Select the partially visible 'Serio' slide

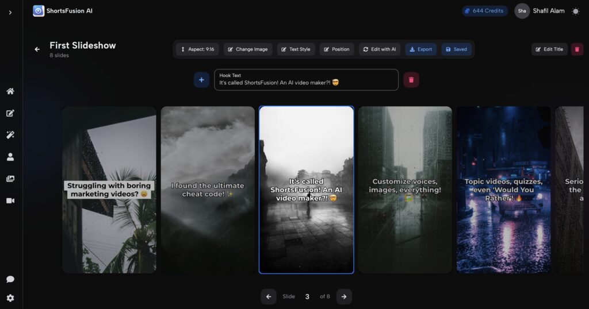click(569, 190)
